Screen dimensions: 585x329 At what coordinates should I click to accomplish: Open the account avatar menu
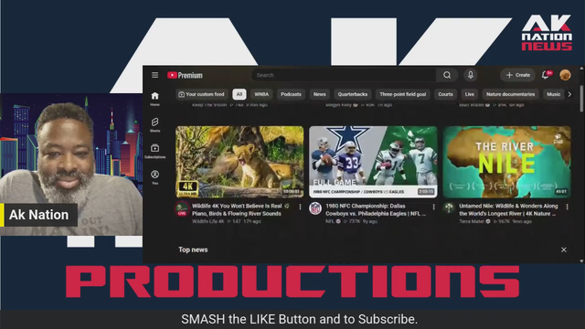565,75
